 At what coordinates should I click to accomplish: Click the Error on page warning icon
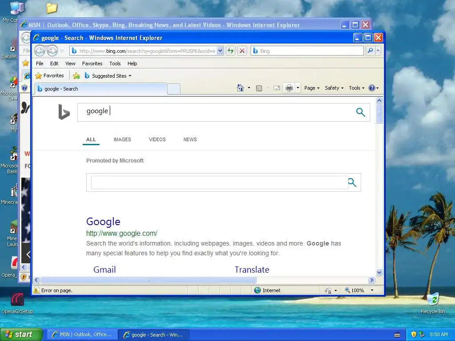(36, 290)
